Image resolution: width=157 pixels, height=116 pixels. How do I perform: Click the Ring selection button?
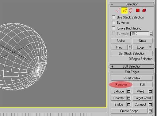[119, 47]
